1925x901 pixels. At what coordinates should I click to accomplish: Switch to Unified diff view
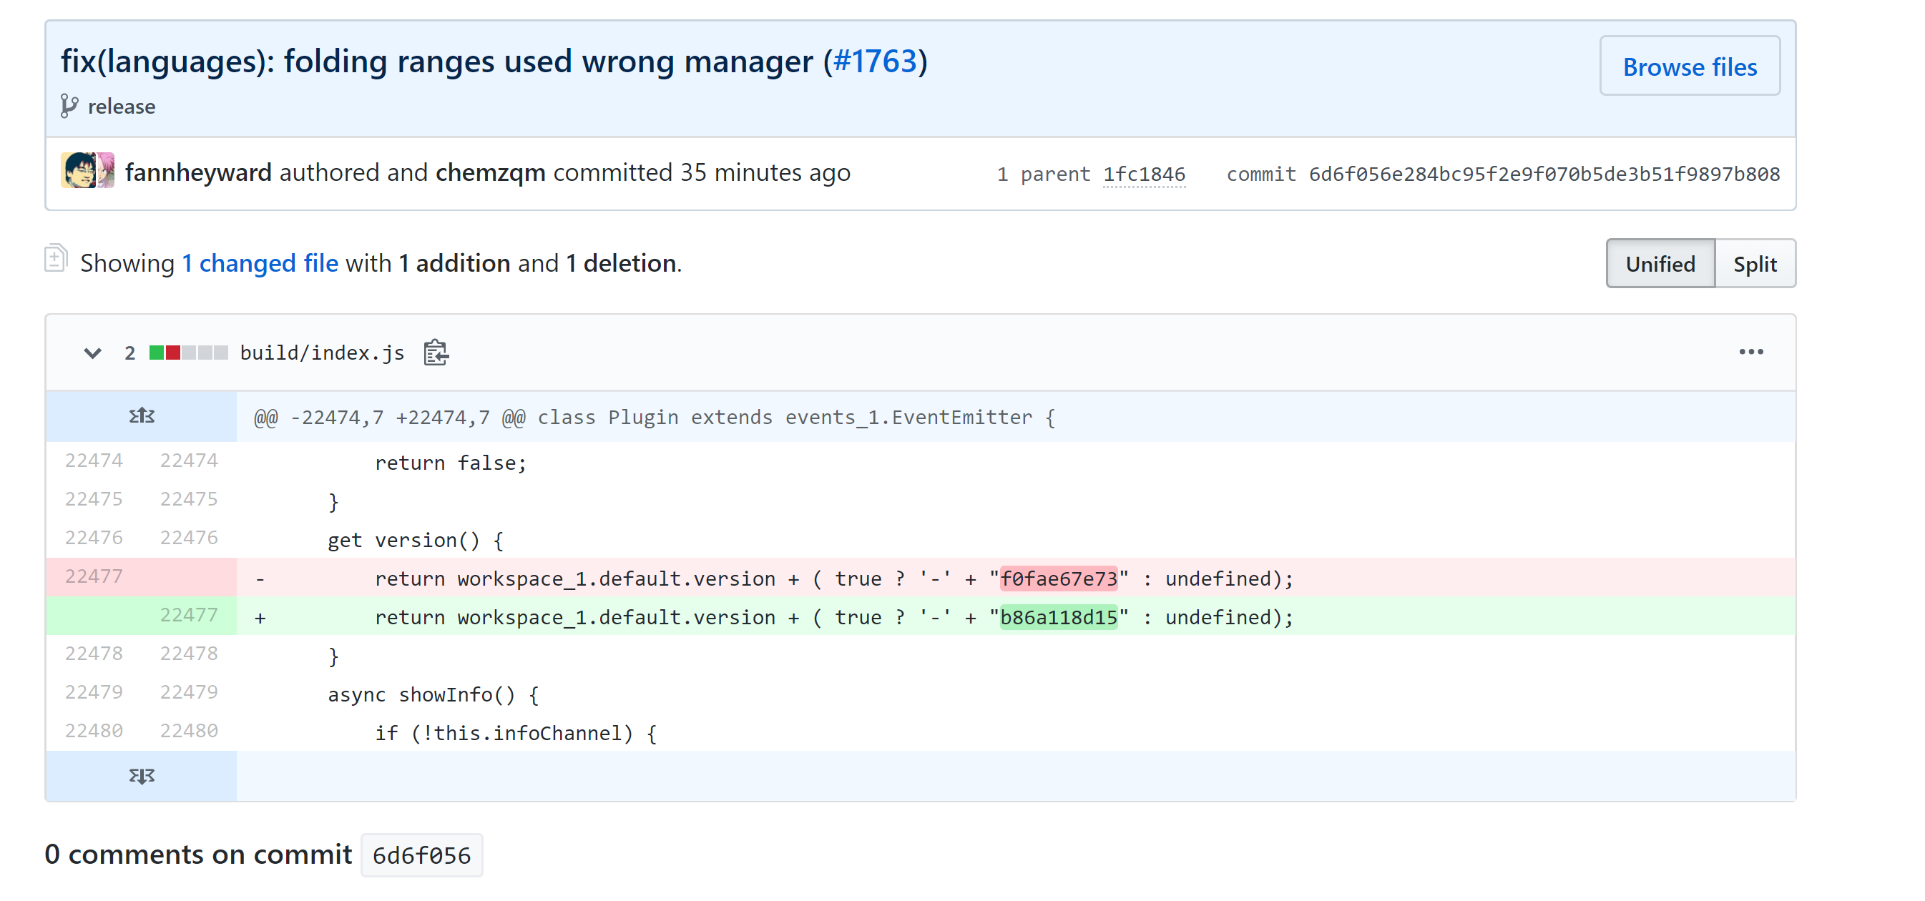[x=1660, y=263]
